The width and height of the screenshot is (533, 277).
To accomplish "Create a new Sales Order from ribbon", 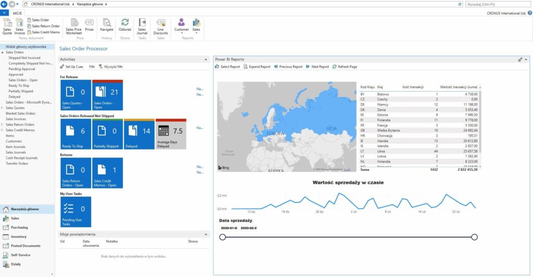I will 38,20.
